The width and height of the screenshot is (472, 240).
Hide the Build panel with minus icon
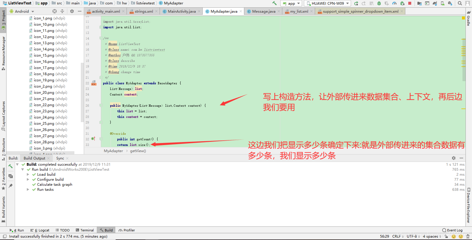click(461, 158)
